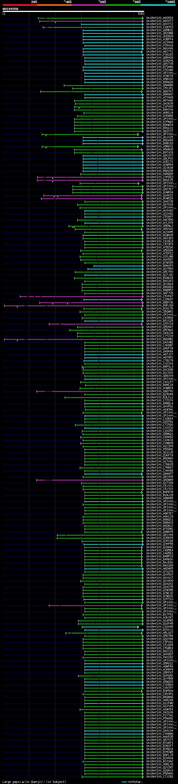The width and height of the screenshot is (178, 784).
Task: Click the label UniRef100_Q8LPS0
Action: coord(159,159)
